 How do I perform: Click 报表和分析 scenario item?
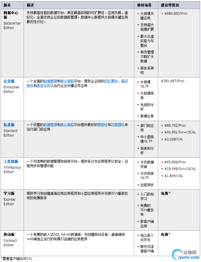tap(147, 151)
